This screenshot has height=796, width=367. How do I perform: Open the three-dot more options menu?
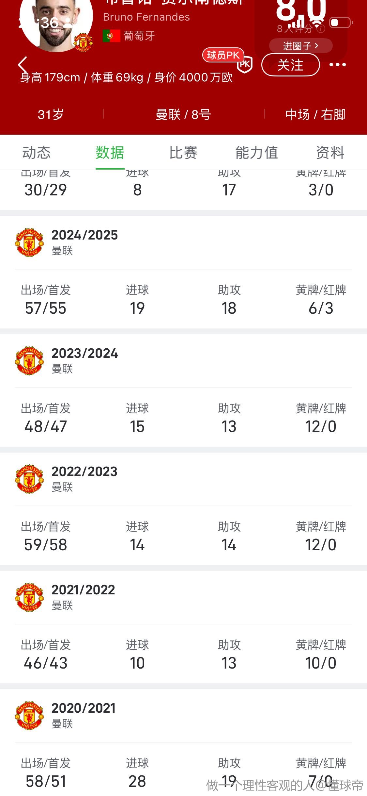(x=337, y=65)
